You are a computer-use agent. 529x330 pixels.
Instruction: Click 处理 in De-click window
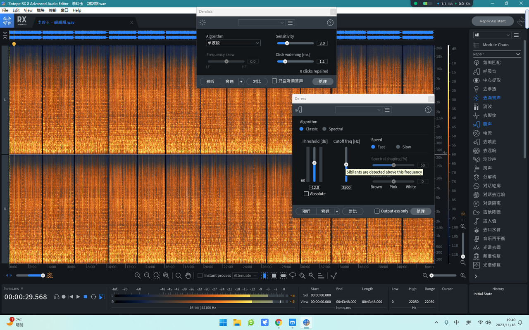(323, 81)
